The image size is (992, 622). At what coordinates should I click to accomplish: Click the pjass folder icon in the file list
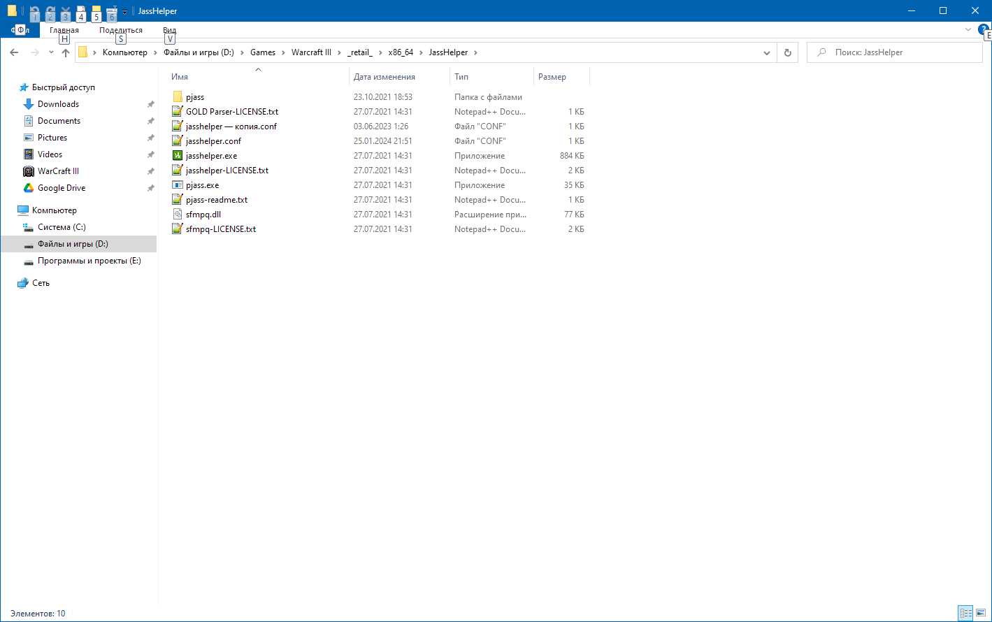coord(178,97)
